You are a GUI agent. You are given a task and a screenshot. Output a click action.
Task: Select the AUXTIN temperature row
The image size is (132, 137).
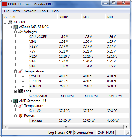[79, 86]
